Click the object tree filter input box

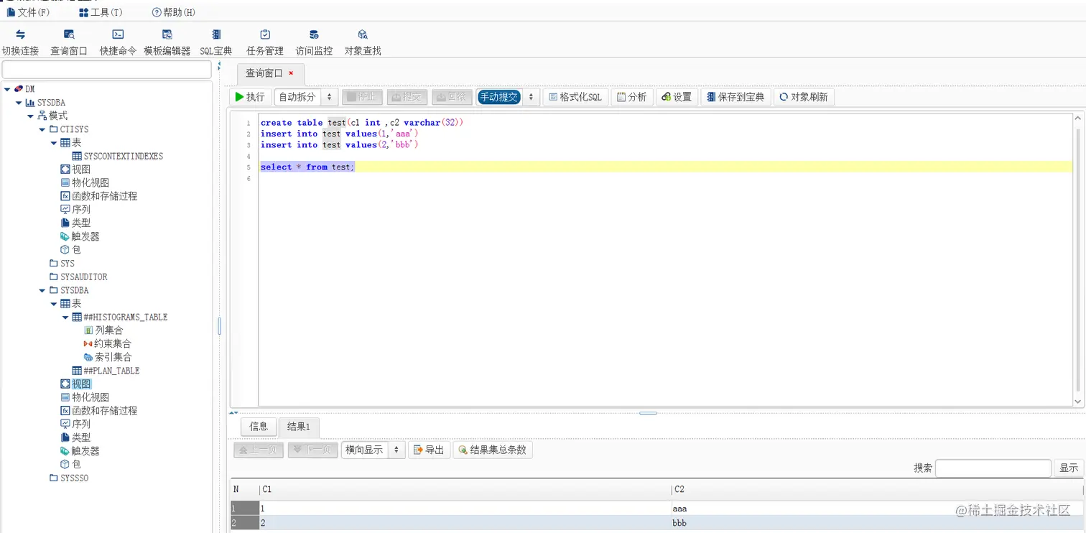pos(106,69)
